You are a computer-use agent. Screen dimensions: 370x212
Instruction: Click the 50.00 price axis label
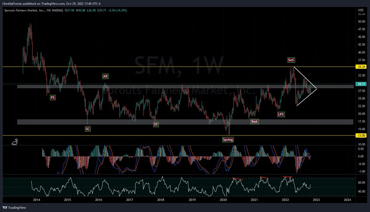click(x=362, y=22)
